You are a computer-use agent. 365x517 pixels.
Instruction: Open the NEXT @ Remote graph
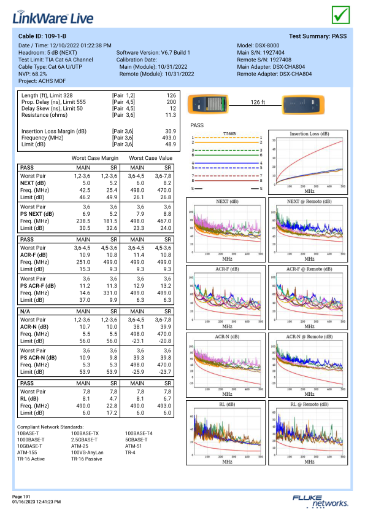[x=308, y=230]
